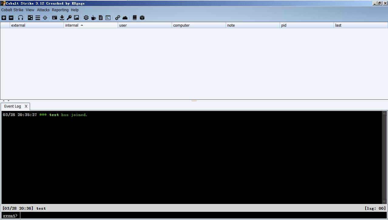Close the Event Log tab

[26, 106]
